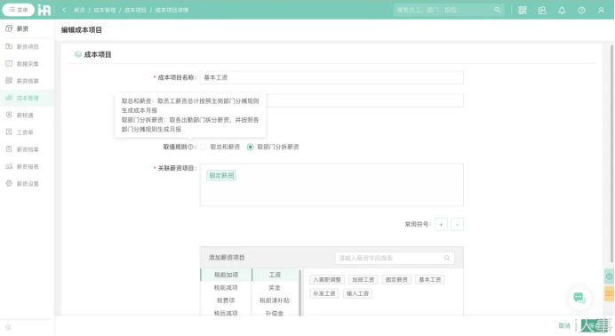
Task: Open 成本管理 breadcrumb link
Action: 104,10
